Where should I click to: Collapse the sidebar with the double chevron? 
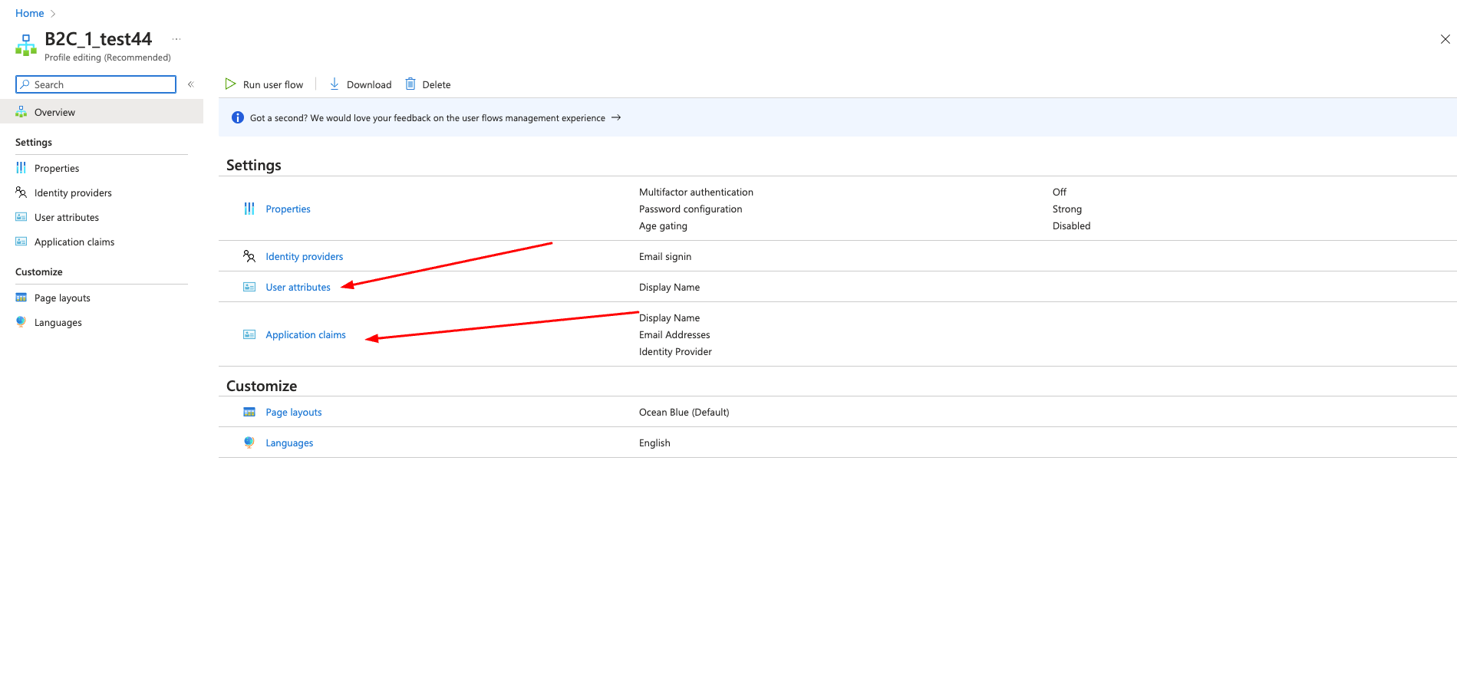191,84
